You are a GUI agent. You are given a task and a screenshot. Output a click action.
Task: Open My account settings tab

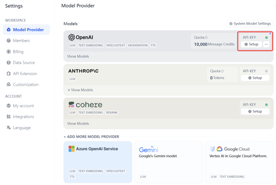23,106
